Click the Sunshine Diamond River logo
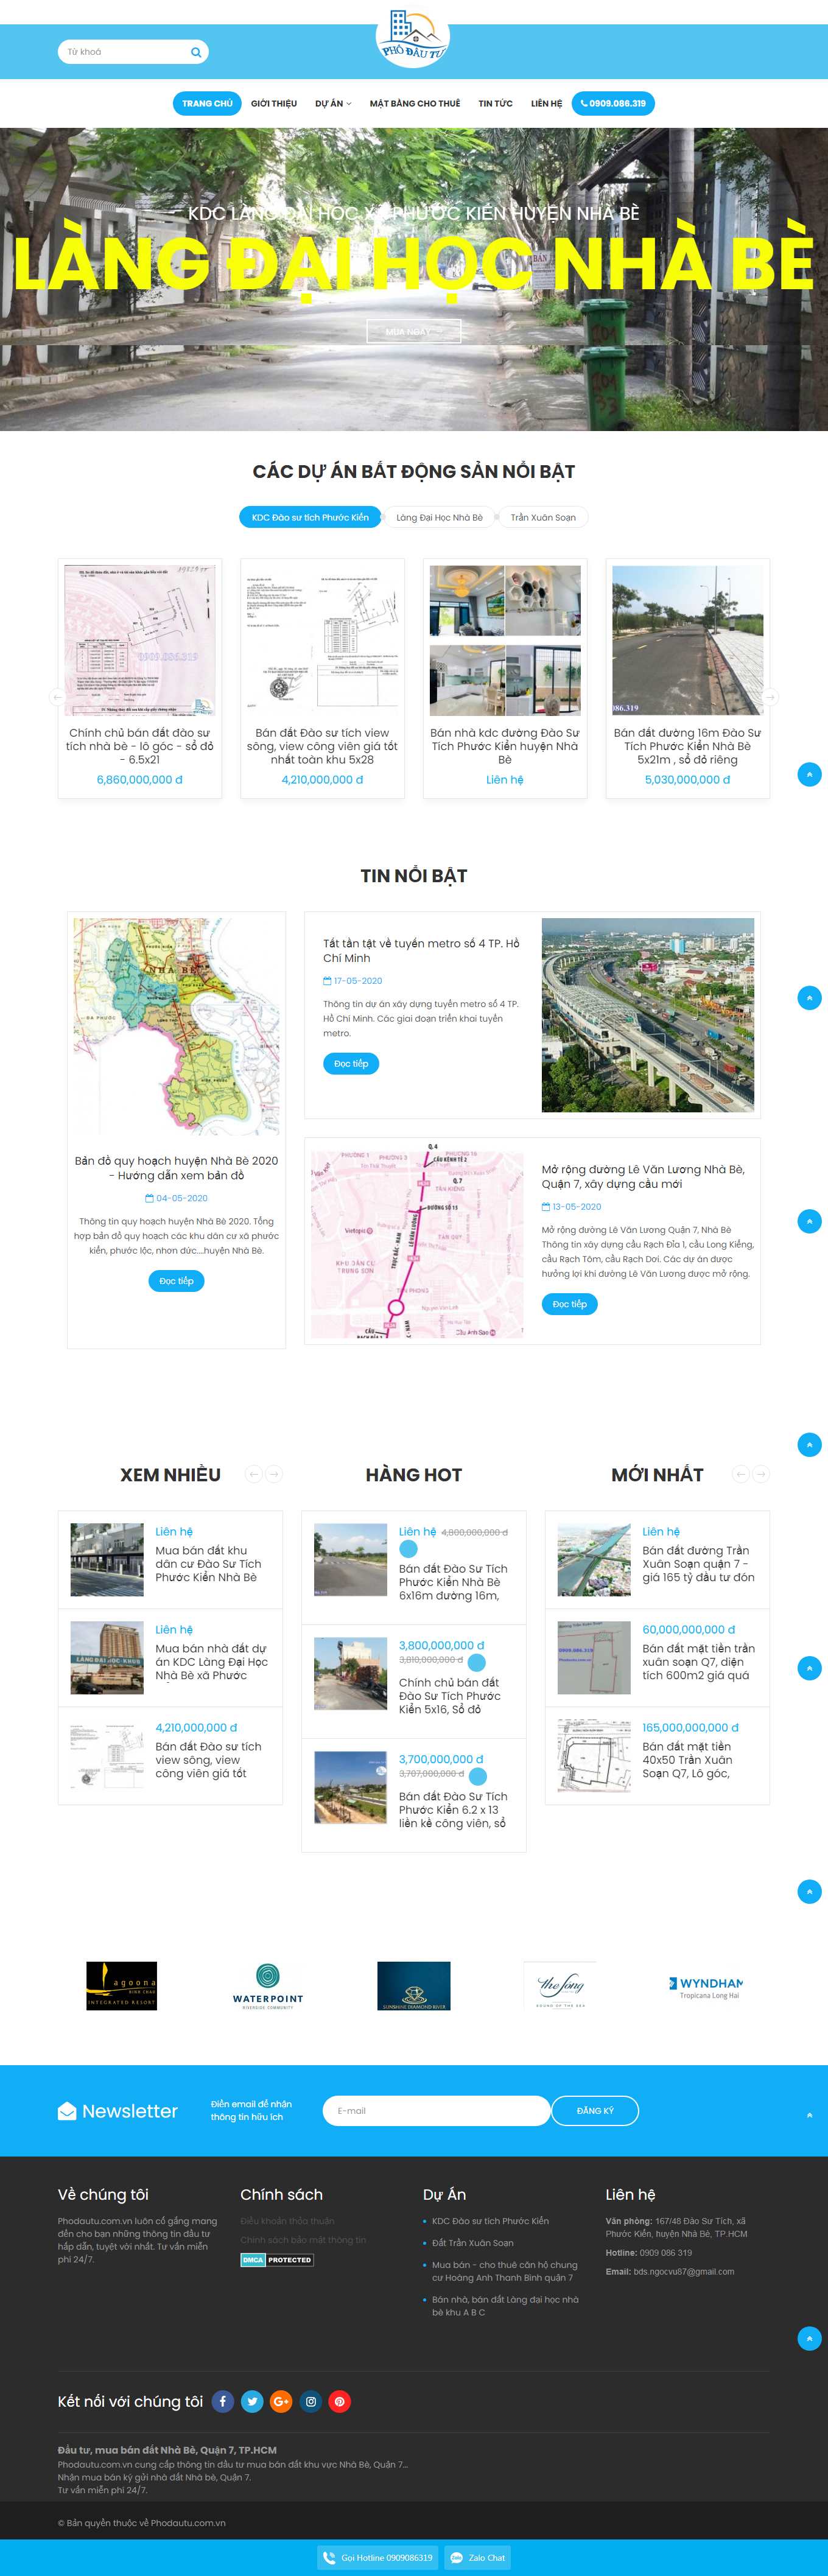 (414, 1985)
